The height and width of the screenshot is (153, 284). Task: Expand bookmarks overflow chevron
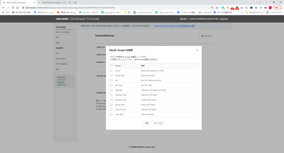click(242, 13)
